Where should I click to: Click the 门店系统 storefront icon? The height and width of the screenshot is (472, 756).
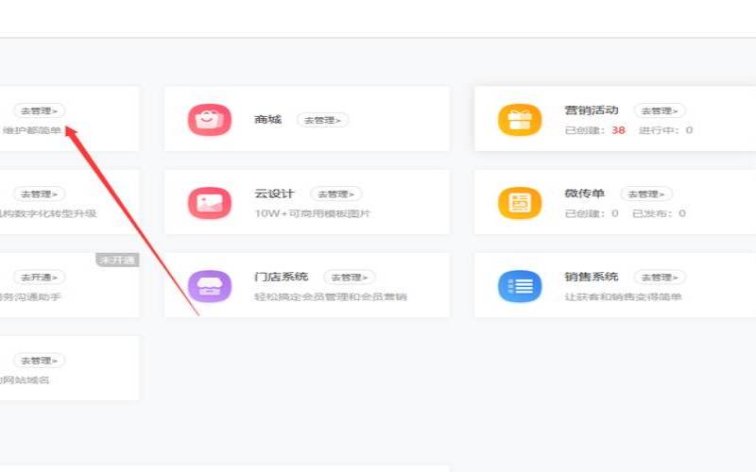coord(209,286)
